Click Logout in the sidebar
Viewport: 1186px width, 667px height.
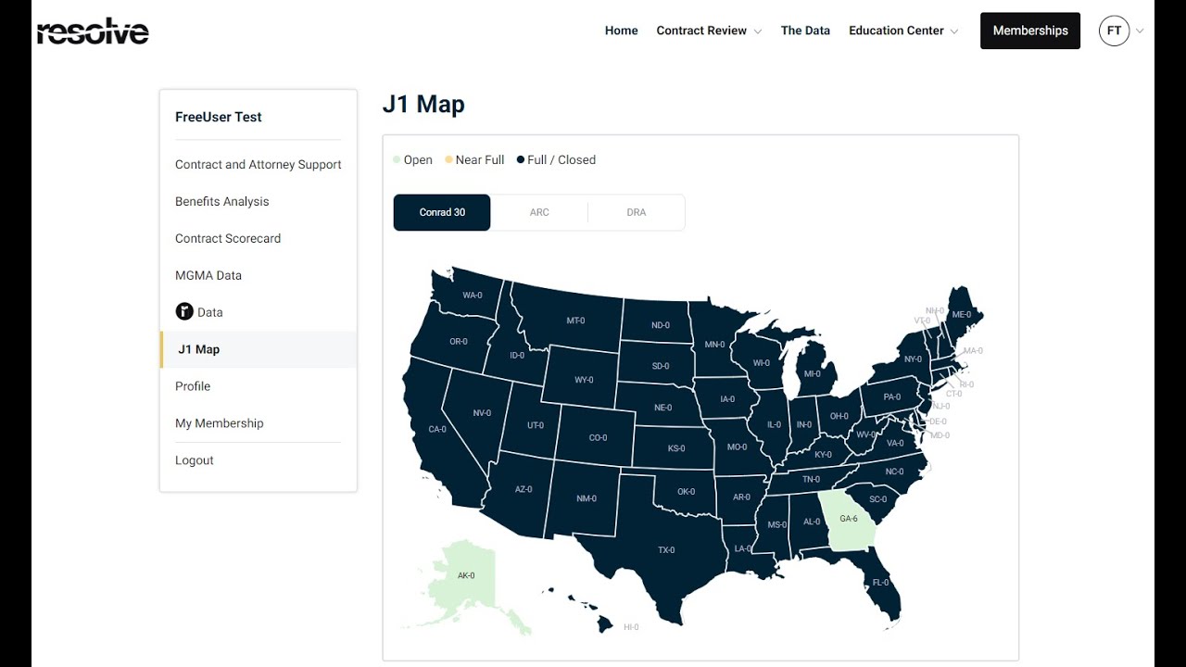(x=195, y=460)
